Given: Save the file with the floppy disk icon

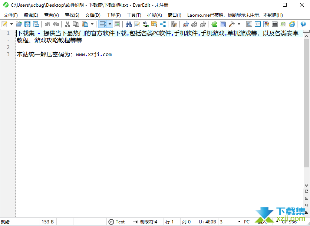Looking at the screenshot, I should pyautogui.click(x=27, y=24).
